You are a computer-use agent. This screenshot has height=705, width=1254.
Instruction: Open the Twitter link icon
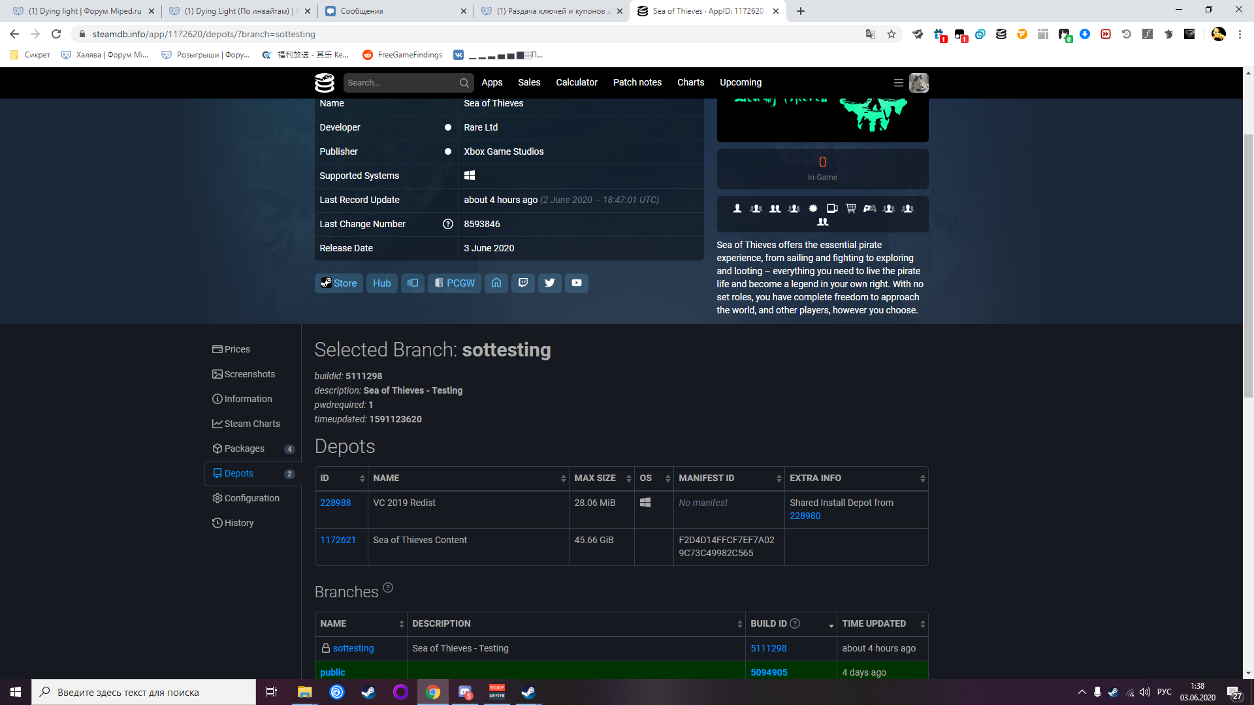(550, 283)
